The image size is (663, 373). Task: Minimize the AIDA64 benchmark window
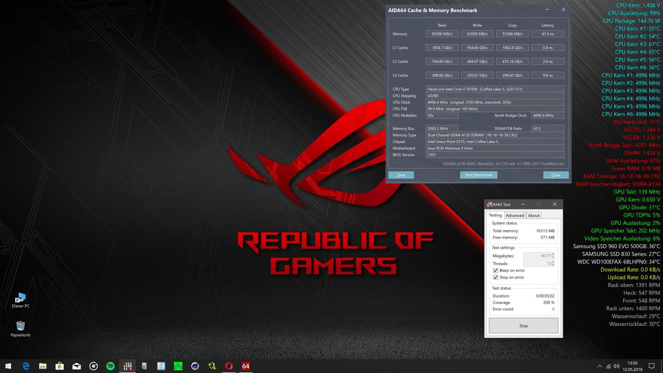pyautogui.click(x=547, y=9)
